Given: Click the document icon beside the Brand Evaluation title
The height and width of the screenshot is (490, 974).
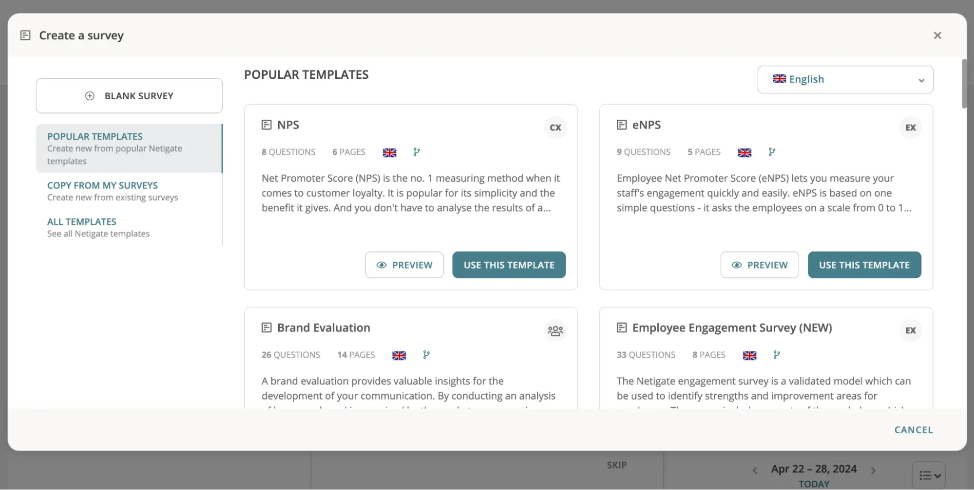Looking at the screenshot, I should pyautogui.click(x=266, y=327).
